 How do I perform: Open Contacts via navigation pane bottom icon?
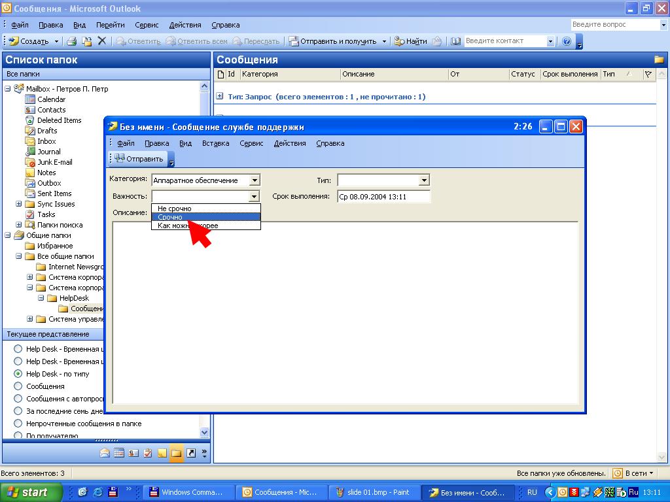point(133,453)
